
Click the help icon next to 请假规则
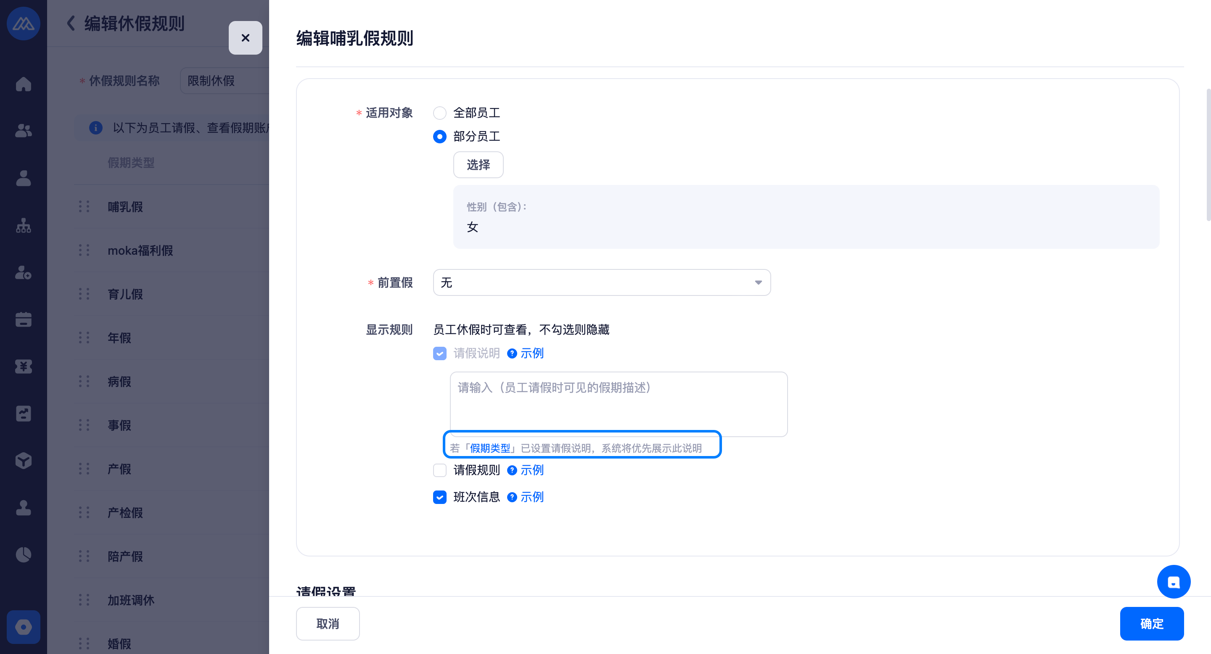click(x=512, y=470)
